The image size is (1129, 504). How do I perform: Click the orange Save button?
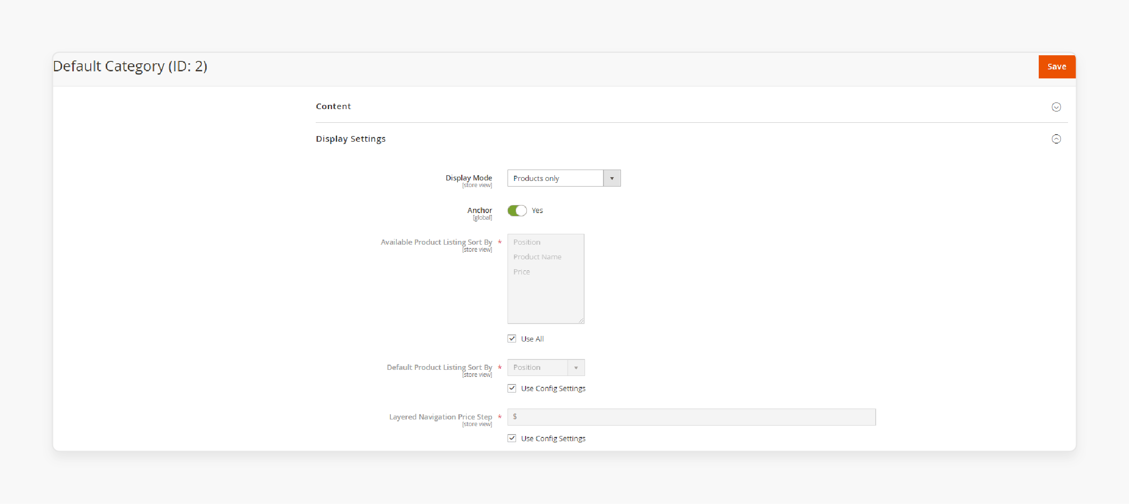1057,67
